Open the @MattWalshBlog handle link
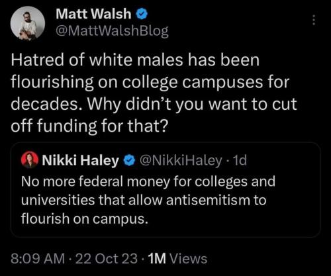 pyautogui.click(x=112, y=31)
